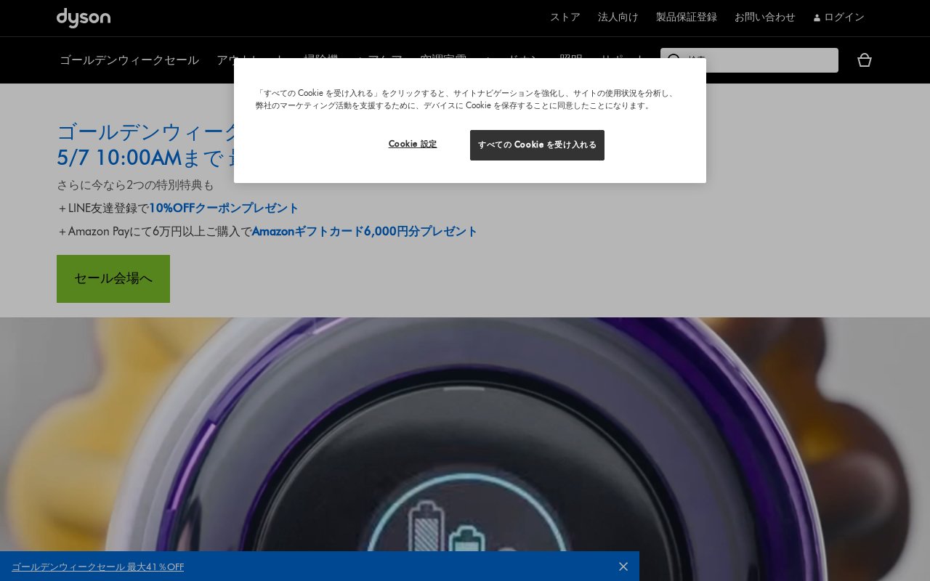Viewport: 930px width, 581px height.
Task: Accept all cookies with すべての Cookie を受け入れる
Action: 537,145
